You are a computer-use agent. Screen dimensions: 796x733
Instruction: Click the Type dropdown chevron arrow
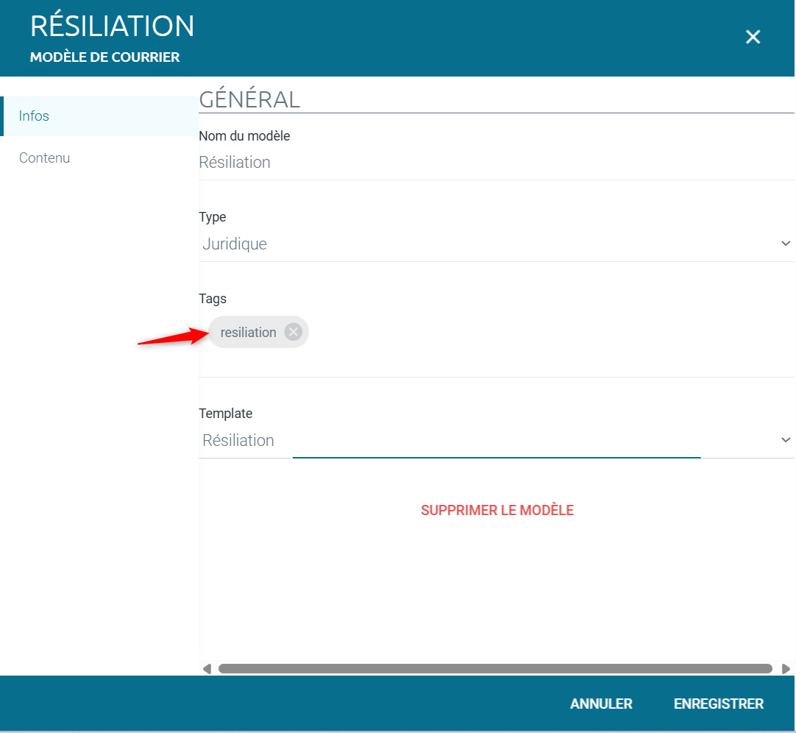point(785,244)
